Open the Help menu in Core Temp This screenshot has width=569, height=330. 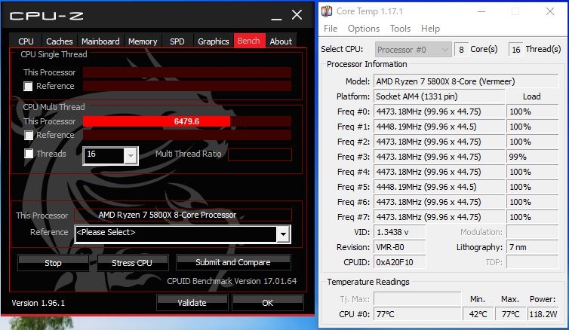pyautogui.click(x=430, y=29)
